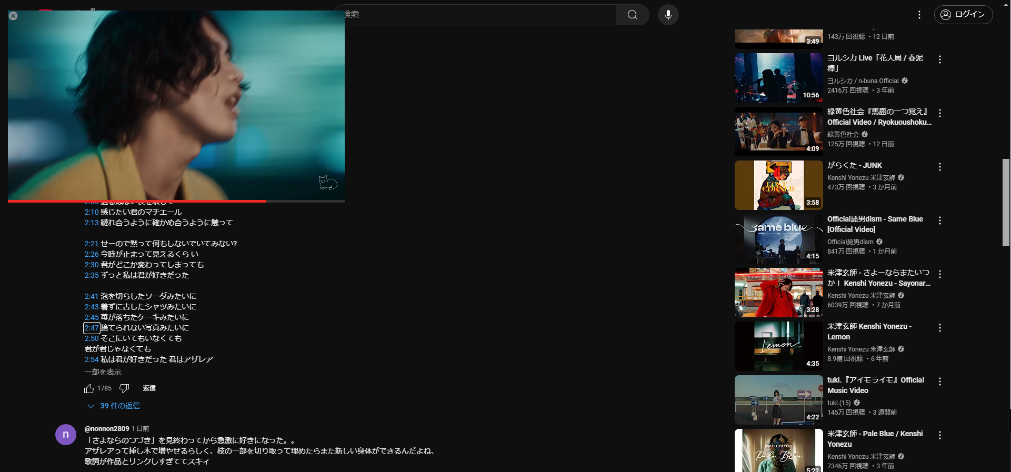1011x472 pixels.
Task: Open more options for Same Blue video
Action: [x=939, y=220]
